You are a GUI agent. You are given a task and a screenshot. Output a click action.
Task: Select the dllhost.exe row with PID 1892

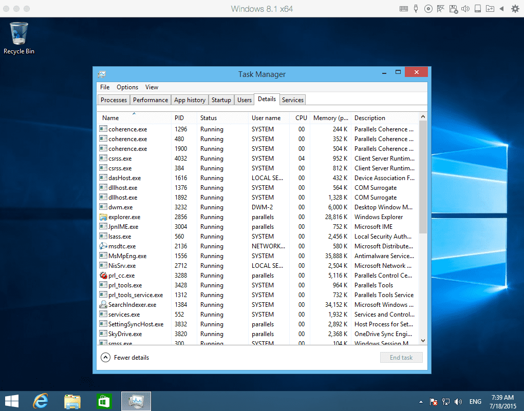click(x=258, y=198)
